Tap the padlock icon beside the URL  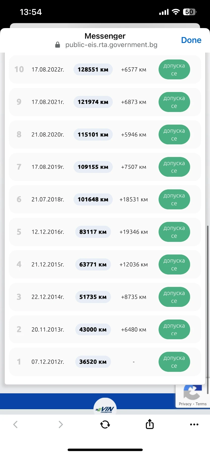(58, 45)
